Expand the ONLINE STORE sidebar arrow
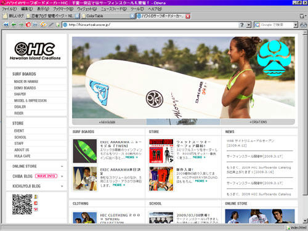 62,166
